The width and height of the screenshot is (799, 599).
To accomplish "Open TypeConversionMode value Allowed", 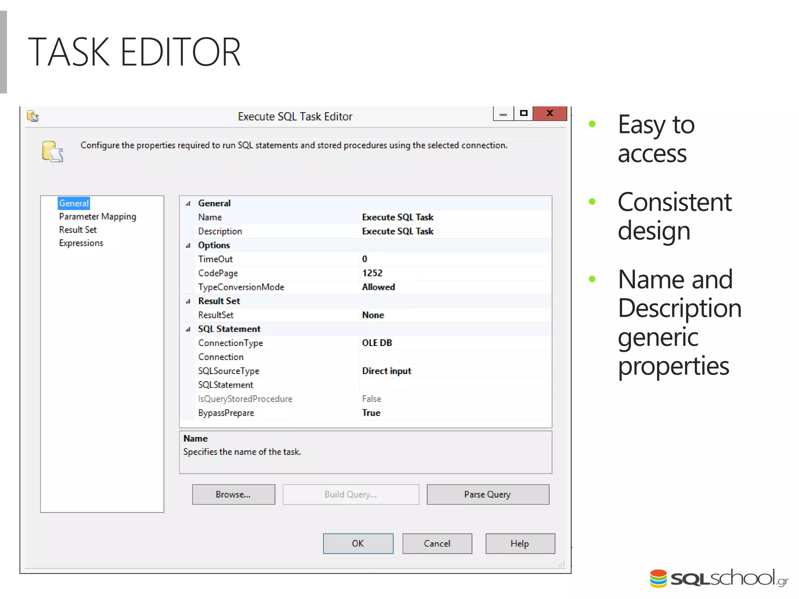I will [455, 287].
